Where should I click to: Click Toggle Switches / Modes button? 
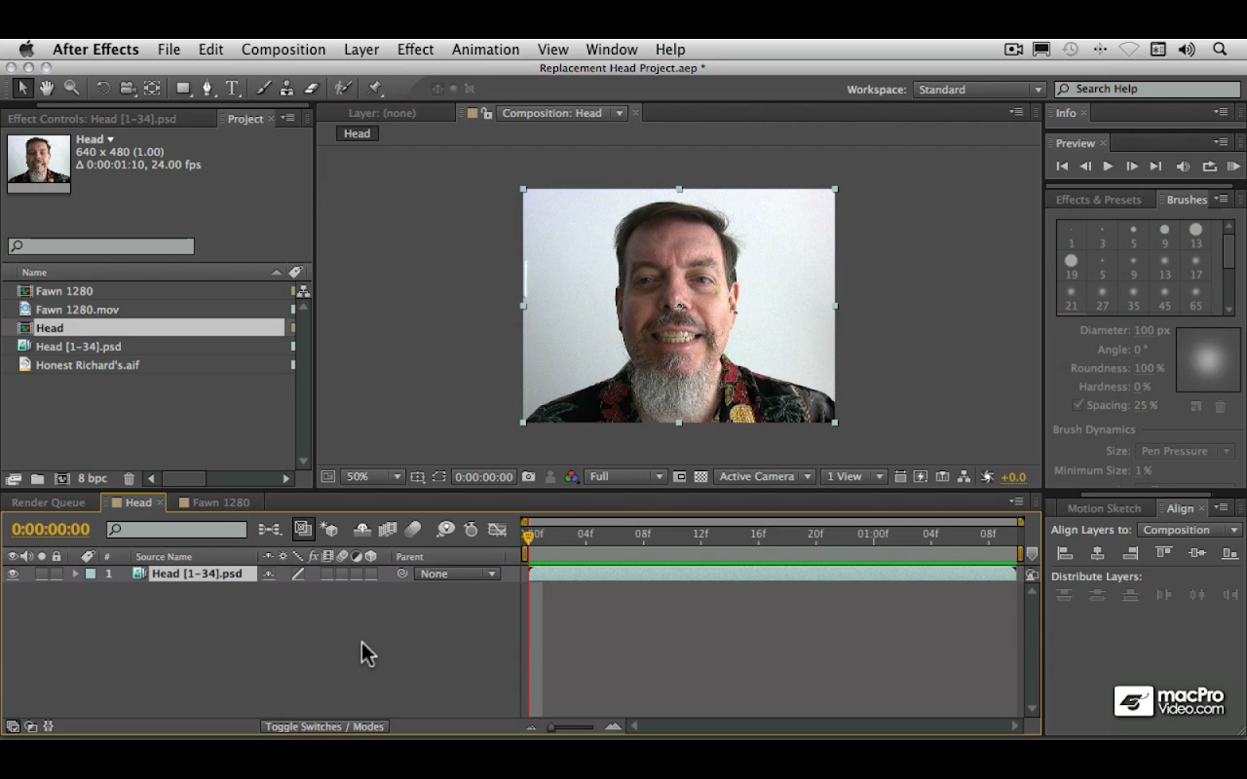point(324,726)
